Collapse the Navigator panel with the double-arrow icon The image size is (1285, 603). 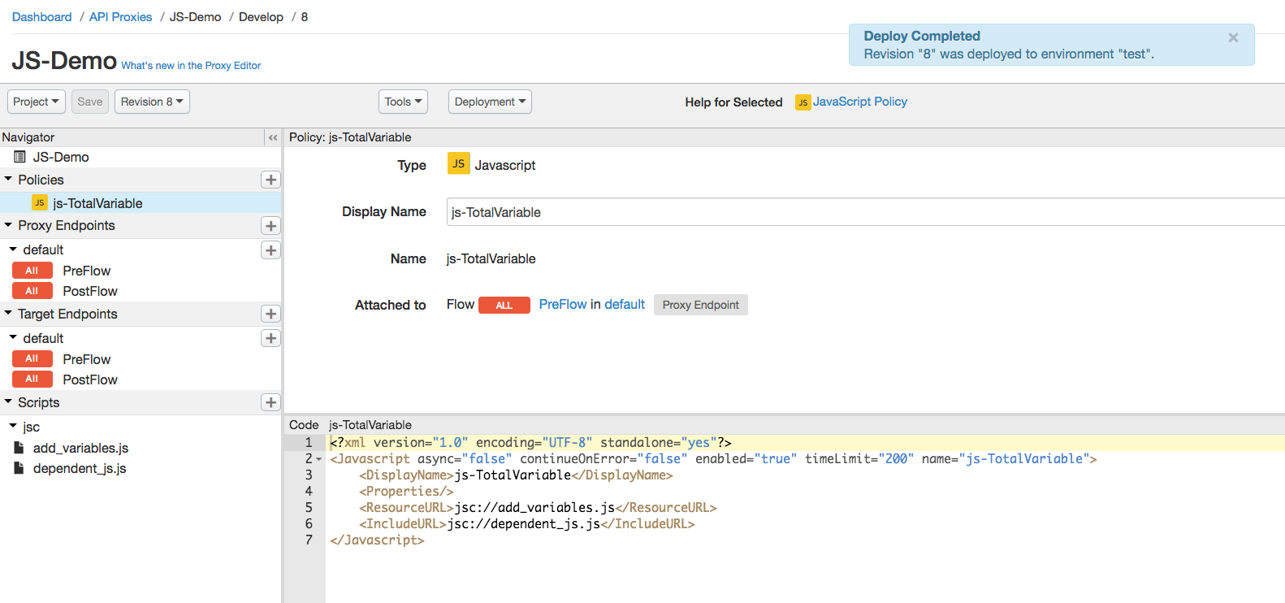point(273,137)
